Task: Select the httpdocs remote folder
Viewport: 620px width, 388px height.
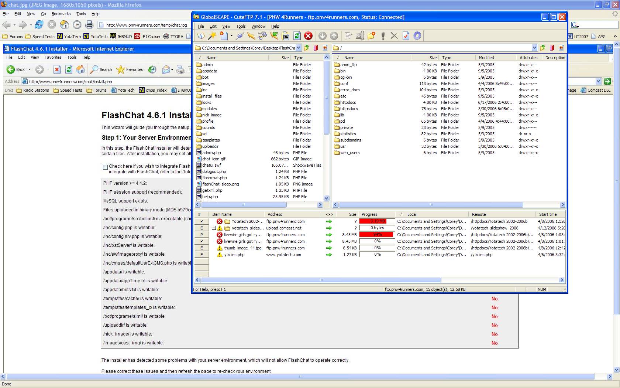Action: (x=348, y=102)
